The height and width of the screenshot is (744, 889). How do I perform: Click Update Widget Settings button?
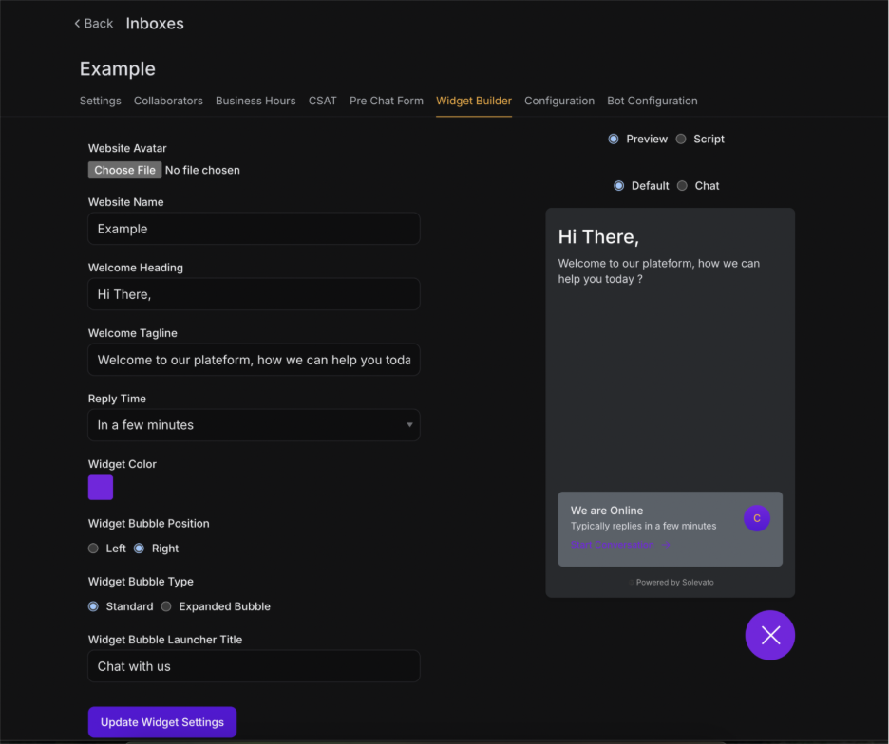click(162, 722)
